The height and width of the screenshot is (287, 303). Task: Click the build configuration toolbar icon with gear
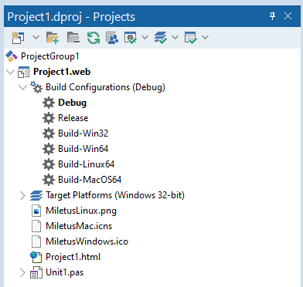pyautogui.click(x=131, y=38)
